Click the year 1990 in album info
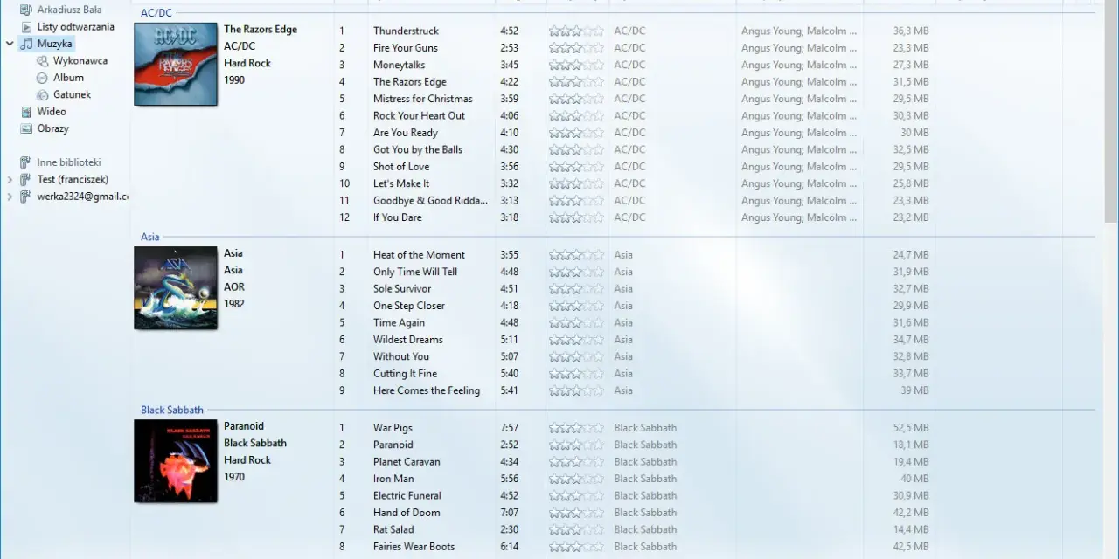The image size is (1119, 559). (x=234, y=79)
